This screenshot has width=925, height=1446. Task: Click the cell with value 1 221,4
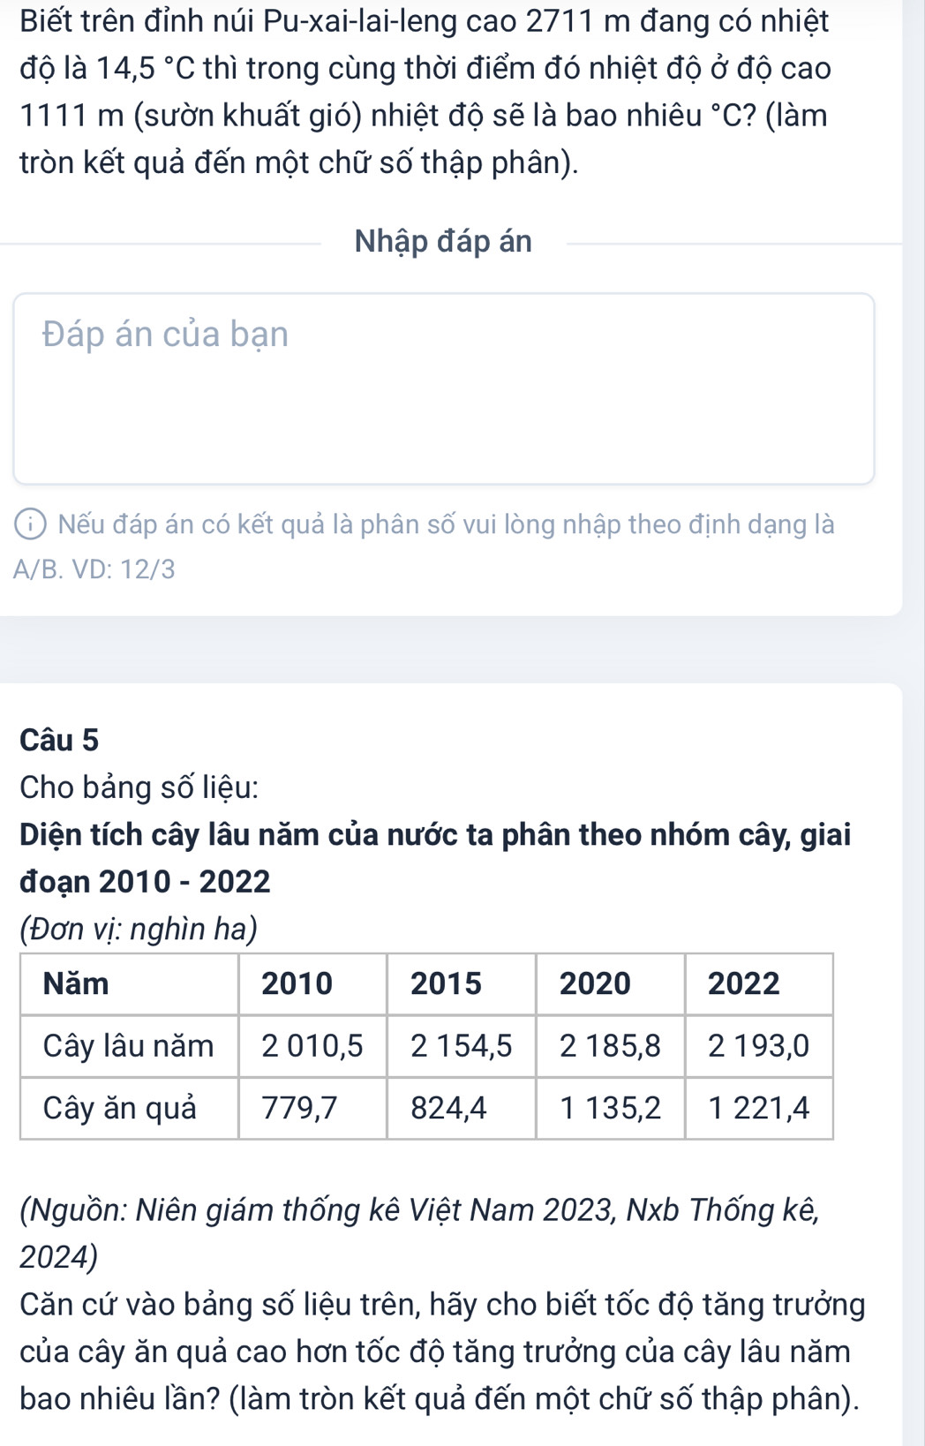759,1108
